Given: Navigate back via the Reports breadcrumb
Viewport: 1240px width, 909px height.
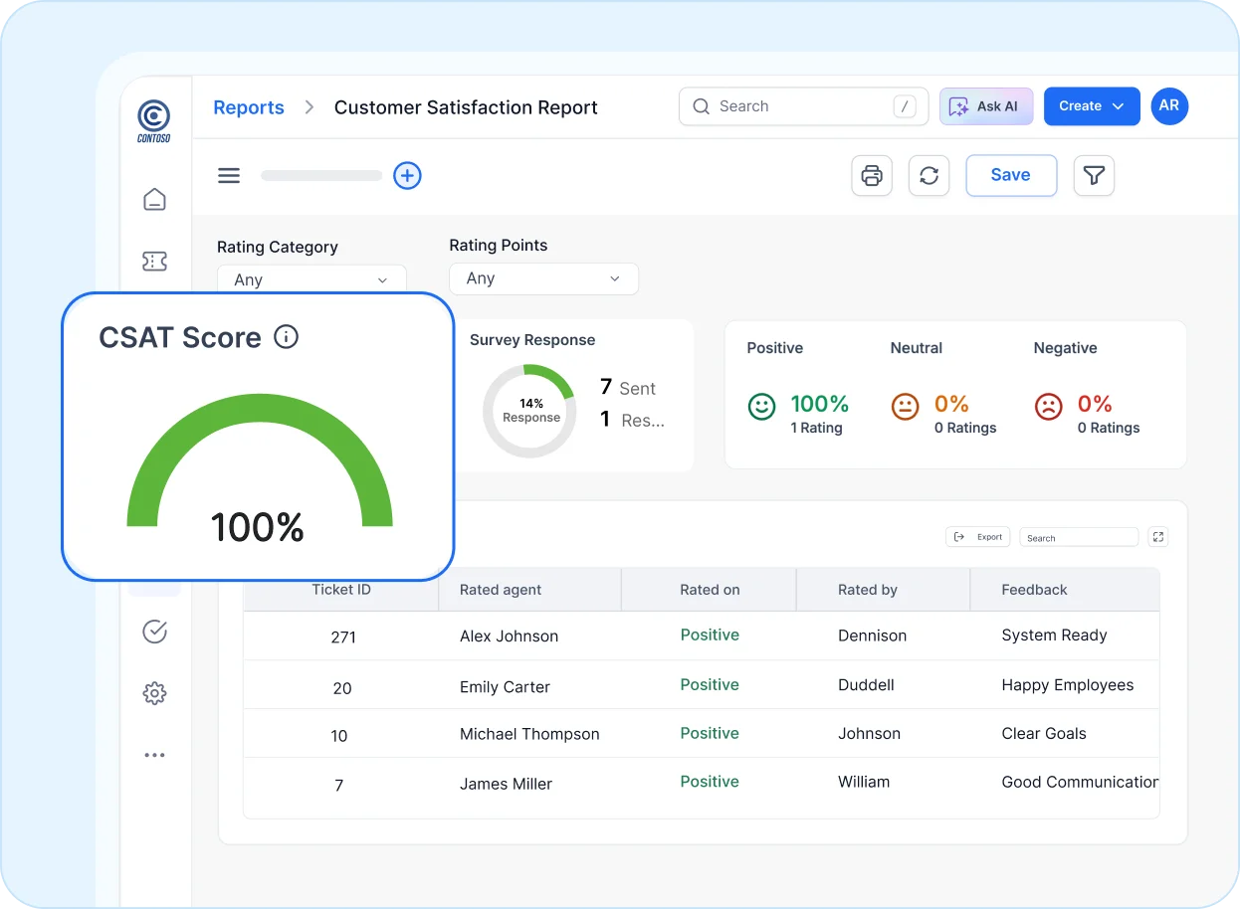Looking at the screenshot, I should (x=248, y=107).
